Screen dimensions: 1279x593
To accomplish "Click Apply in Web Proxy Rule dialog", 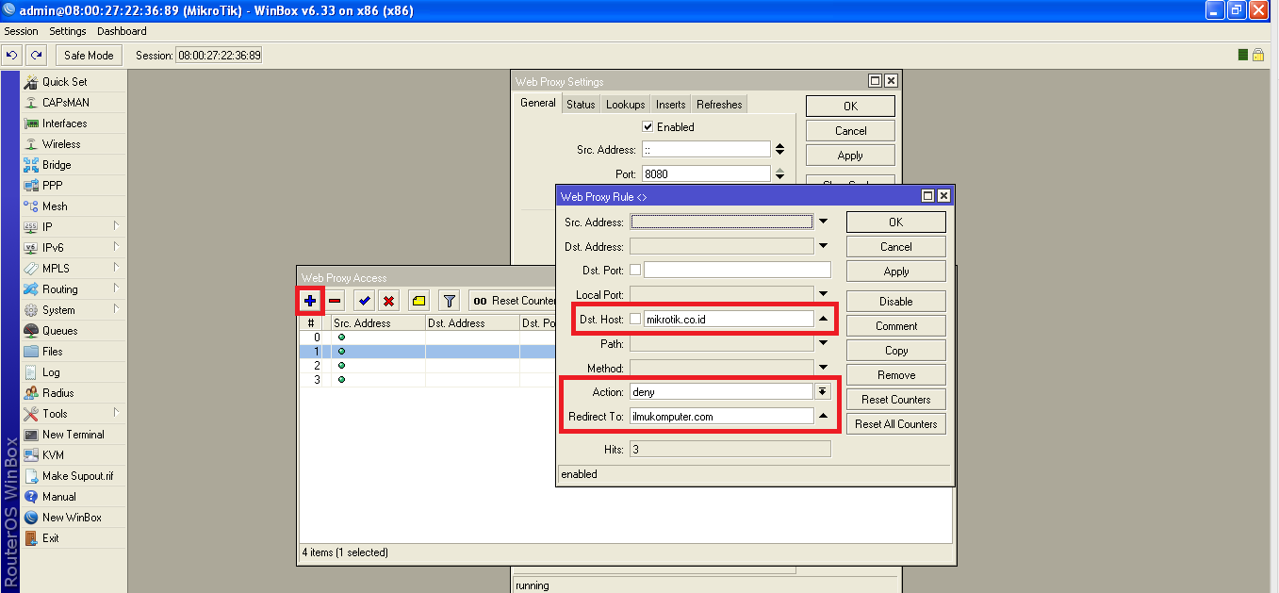I will click(x=895, y=272).
